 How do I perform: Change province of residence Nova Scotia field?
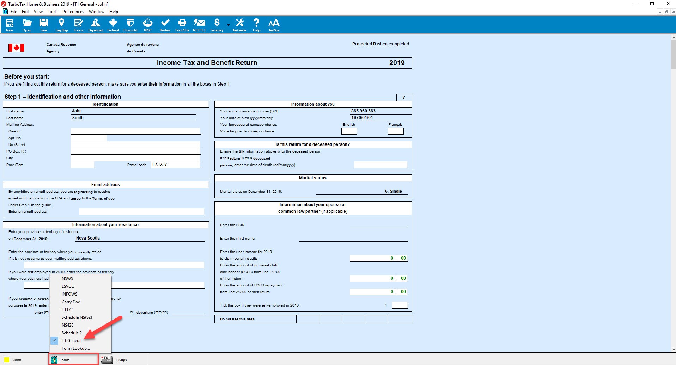[x=140, y=238]
